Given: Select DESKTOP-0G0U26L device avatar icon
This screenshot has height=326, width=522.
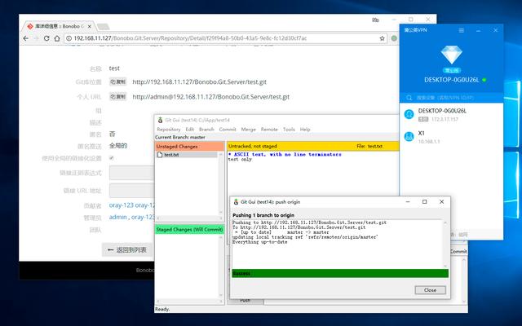Looking at the screenshot, I should click(409, 114).
